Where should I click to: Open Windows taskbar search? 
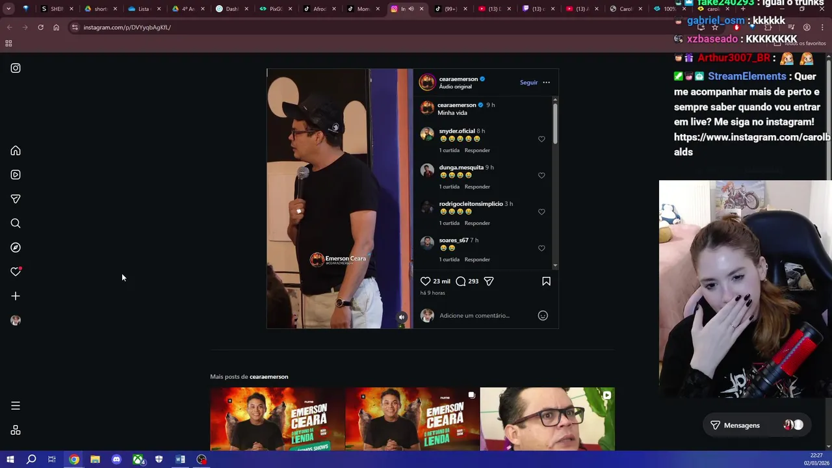tap(31, 460)
